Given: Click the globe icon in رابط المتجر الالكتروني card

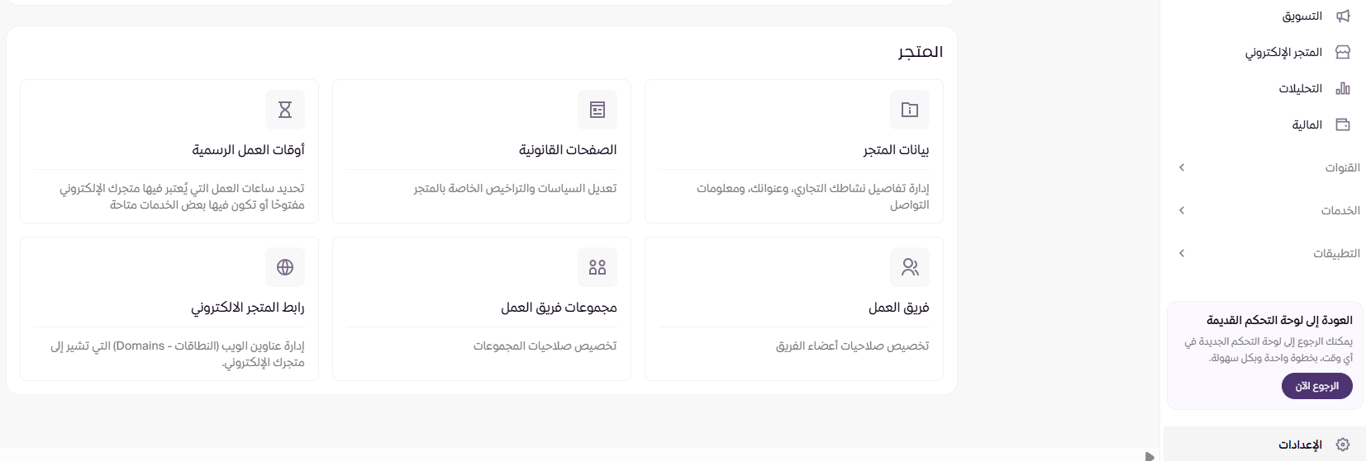Looking at the screenshot, I should pos(285,267).
